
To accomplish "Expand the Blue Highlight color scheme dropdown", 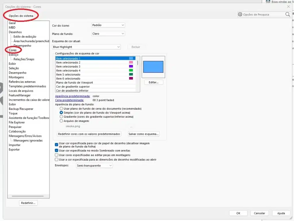I will tap(86, 47).
